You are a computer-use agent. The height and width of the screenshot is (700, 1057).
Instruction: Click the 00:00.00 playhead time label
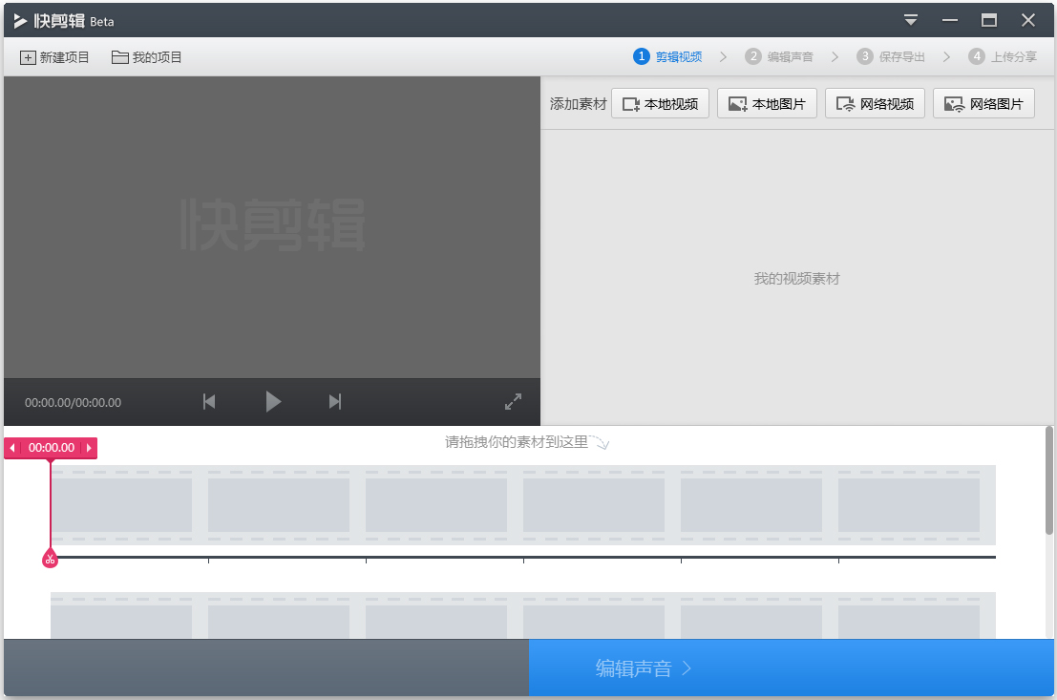[52, 448]
